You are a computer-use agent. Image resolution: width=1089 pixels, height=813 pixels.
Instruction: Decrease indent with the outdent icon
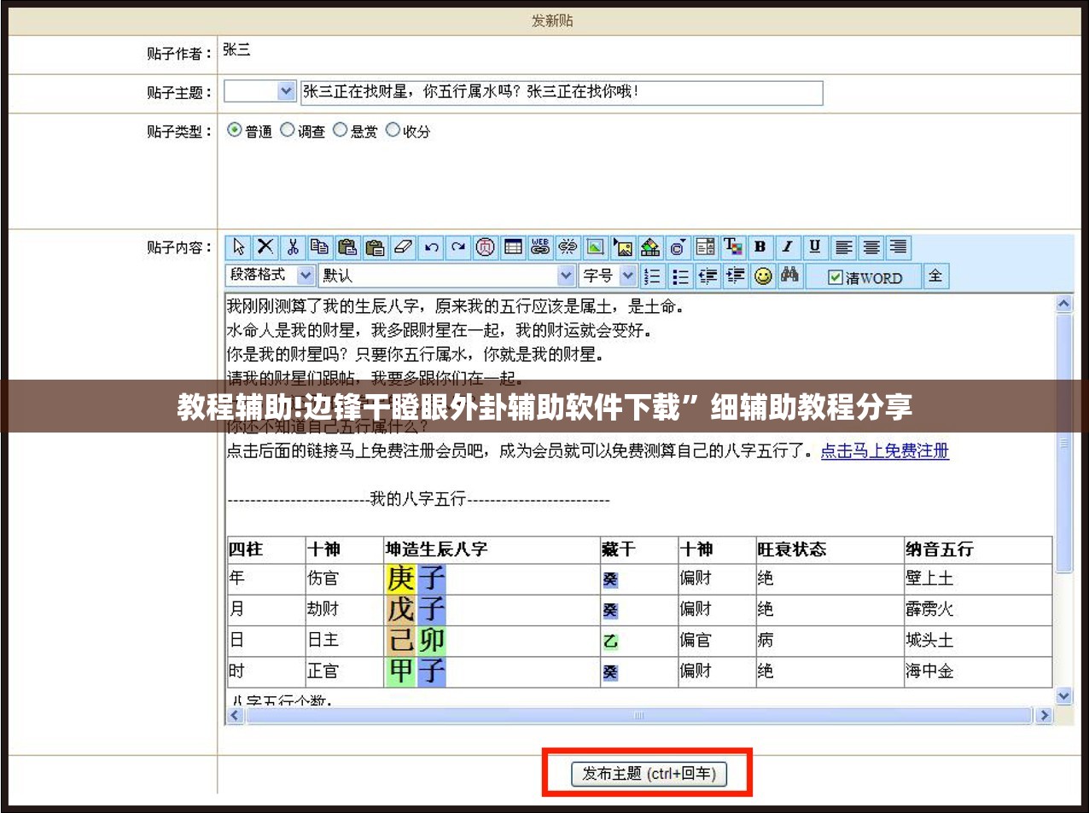tap(708, 276)
